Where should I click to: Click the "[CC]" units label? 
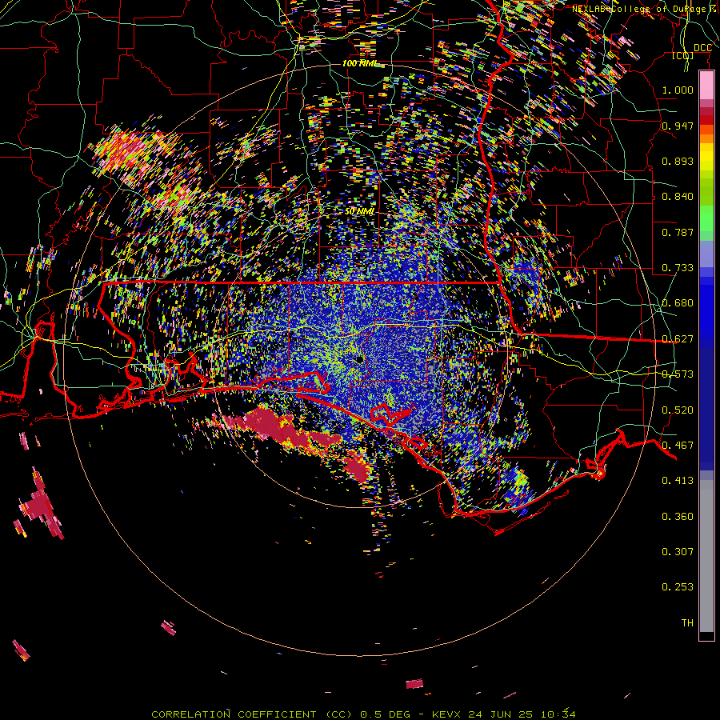pos(683,55)
